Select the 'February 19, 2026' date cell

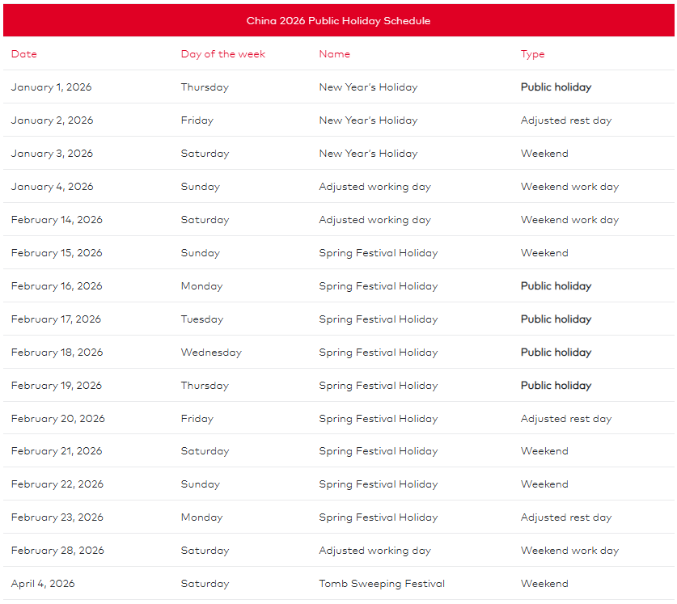click(x=57, y=386)
